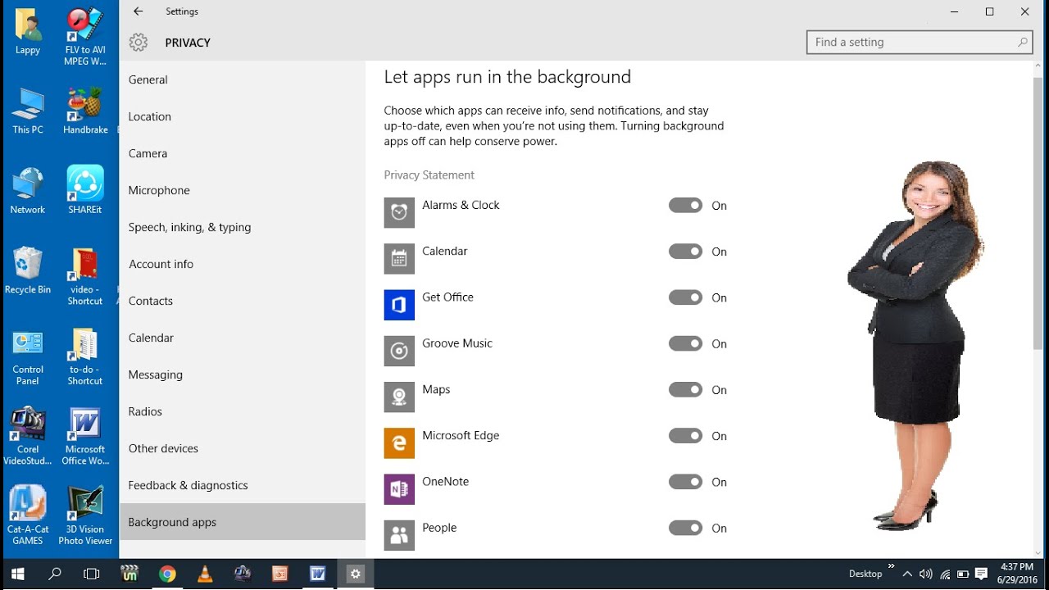This screenshot has width=1049, height=590.
Task: Select the Control Panel desktop icon
Action: pyautogui.click(x=28, y=356)
